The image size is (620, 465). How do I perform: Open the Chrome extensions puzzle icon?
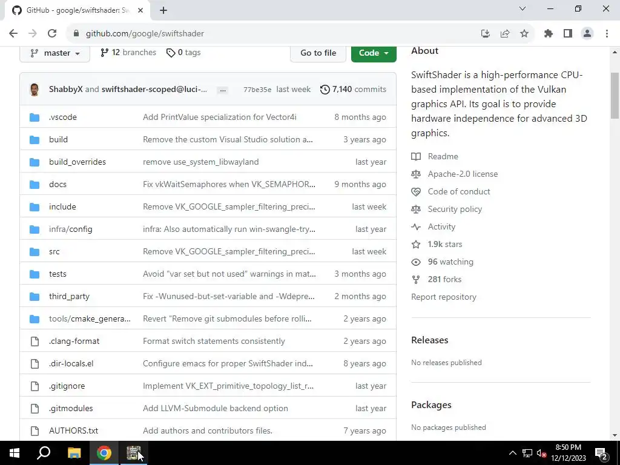coord(548,34)
